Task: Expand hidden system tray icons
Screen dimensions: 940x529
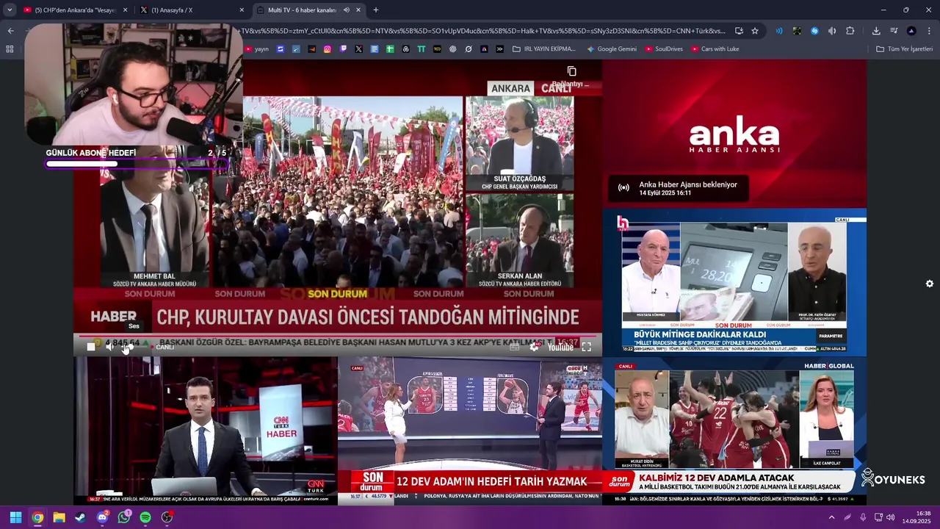Action: 831,517
